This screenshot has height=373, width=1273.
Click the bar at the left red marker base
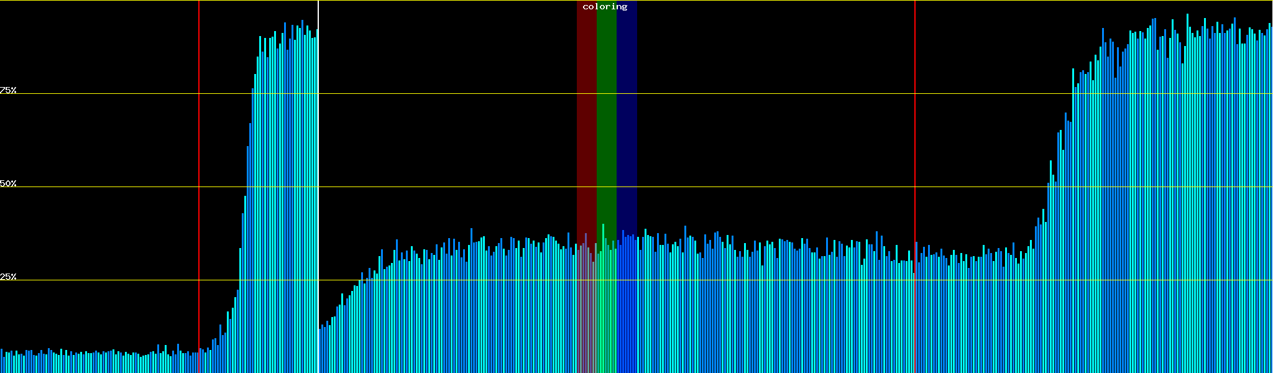click(x=200, y=363)
